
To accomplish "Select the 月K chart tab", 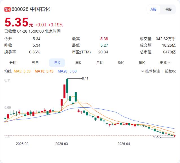I will (x=99, y=63).
